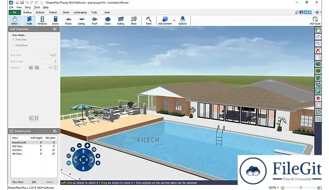The width and height of the screenshot is (329, 190).
Task: Lower camera with down arrow circle button
Action: [x=98, y=163]
